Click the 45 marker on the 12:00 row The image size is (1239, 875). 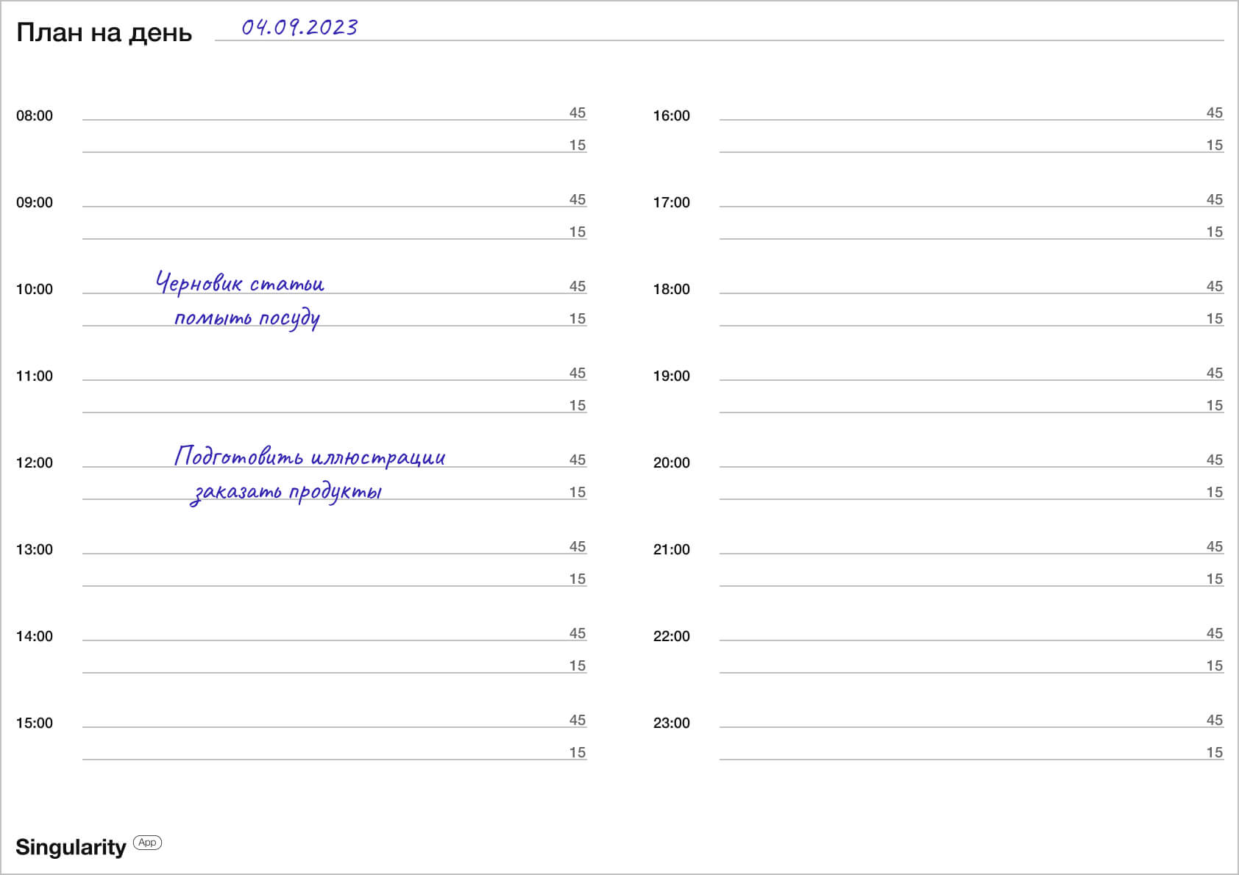tap(578, 460)
